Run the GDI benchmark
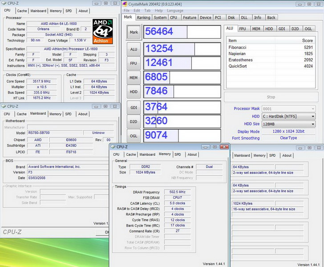This screenshot has height=267, width=324. click(x=134, y=107)
